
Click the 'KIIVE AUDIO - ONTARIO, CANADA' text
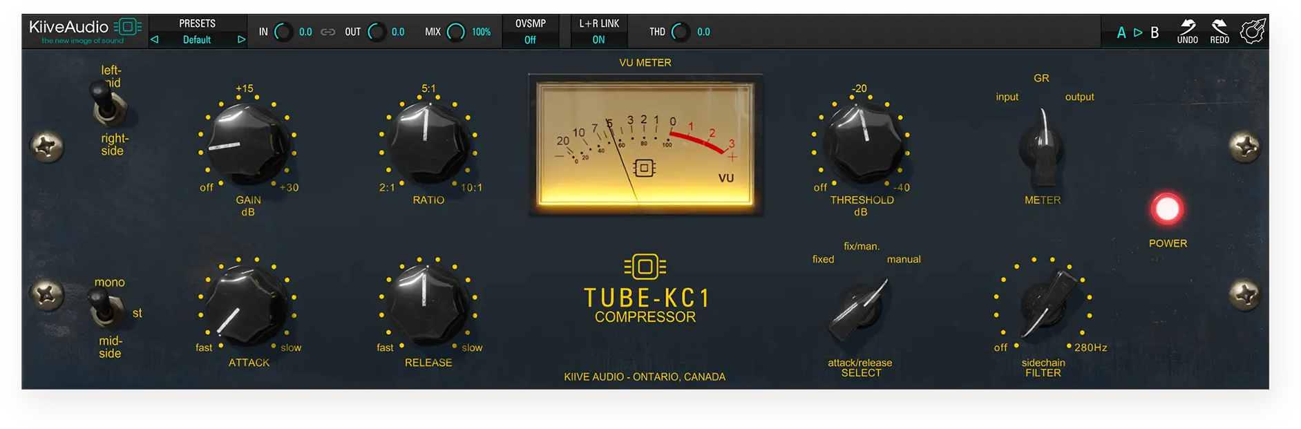pos(645,376)
